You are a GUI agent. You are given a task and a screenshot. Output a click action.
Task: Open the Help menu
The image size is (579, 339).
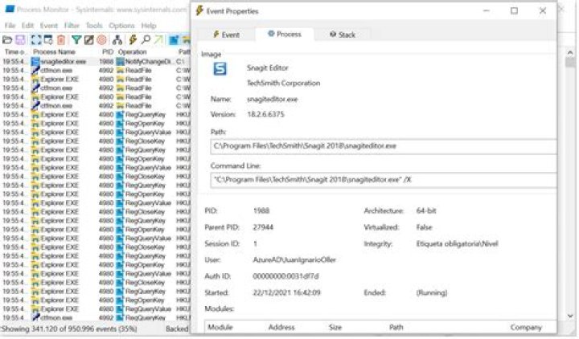pyautogui.click(x=149, y=26)
